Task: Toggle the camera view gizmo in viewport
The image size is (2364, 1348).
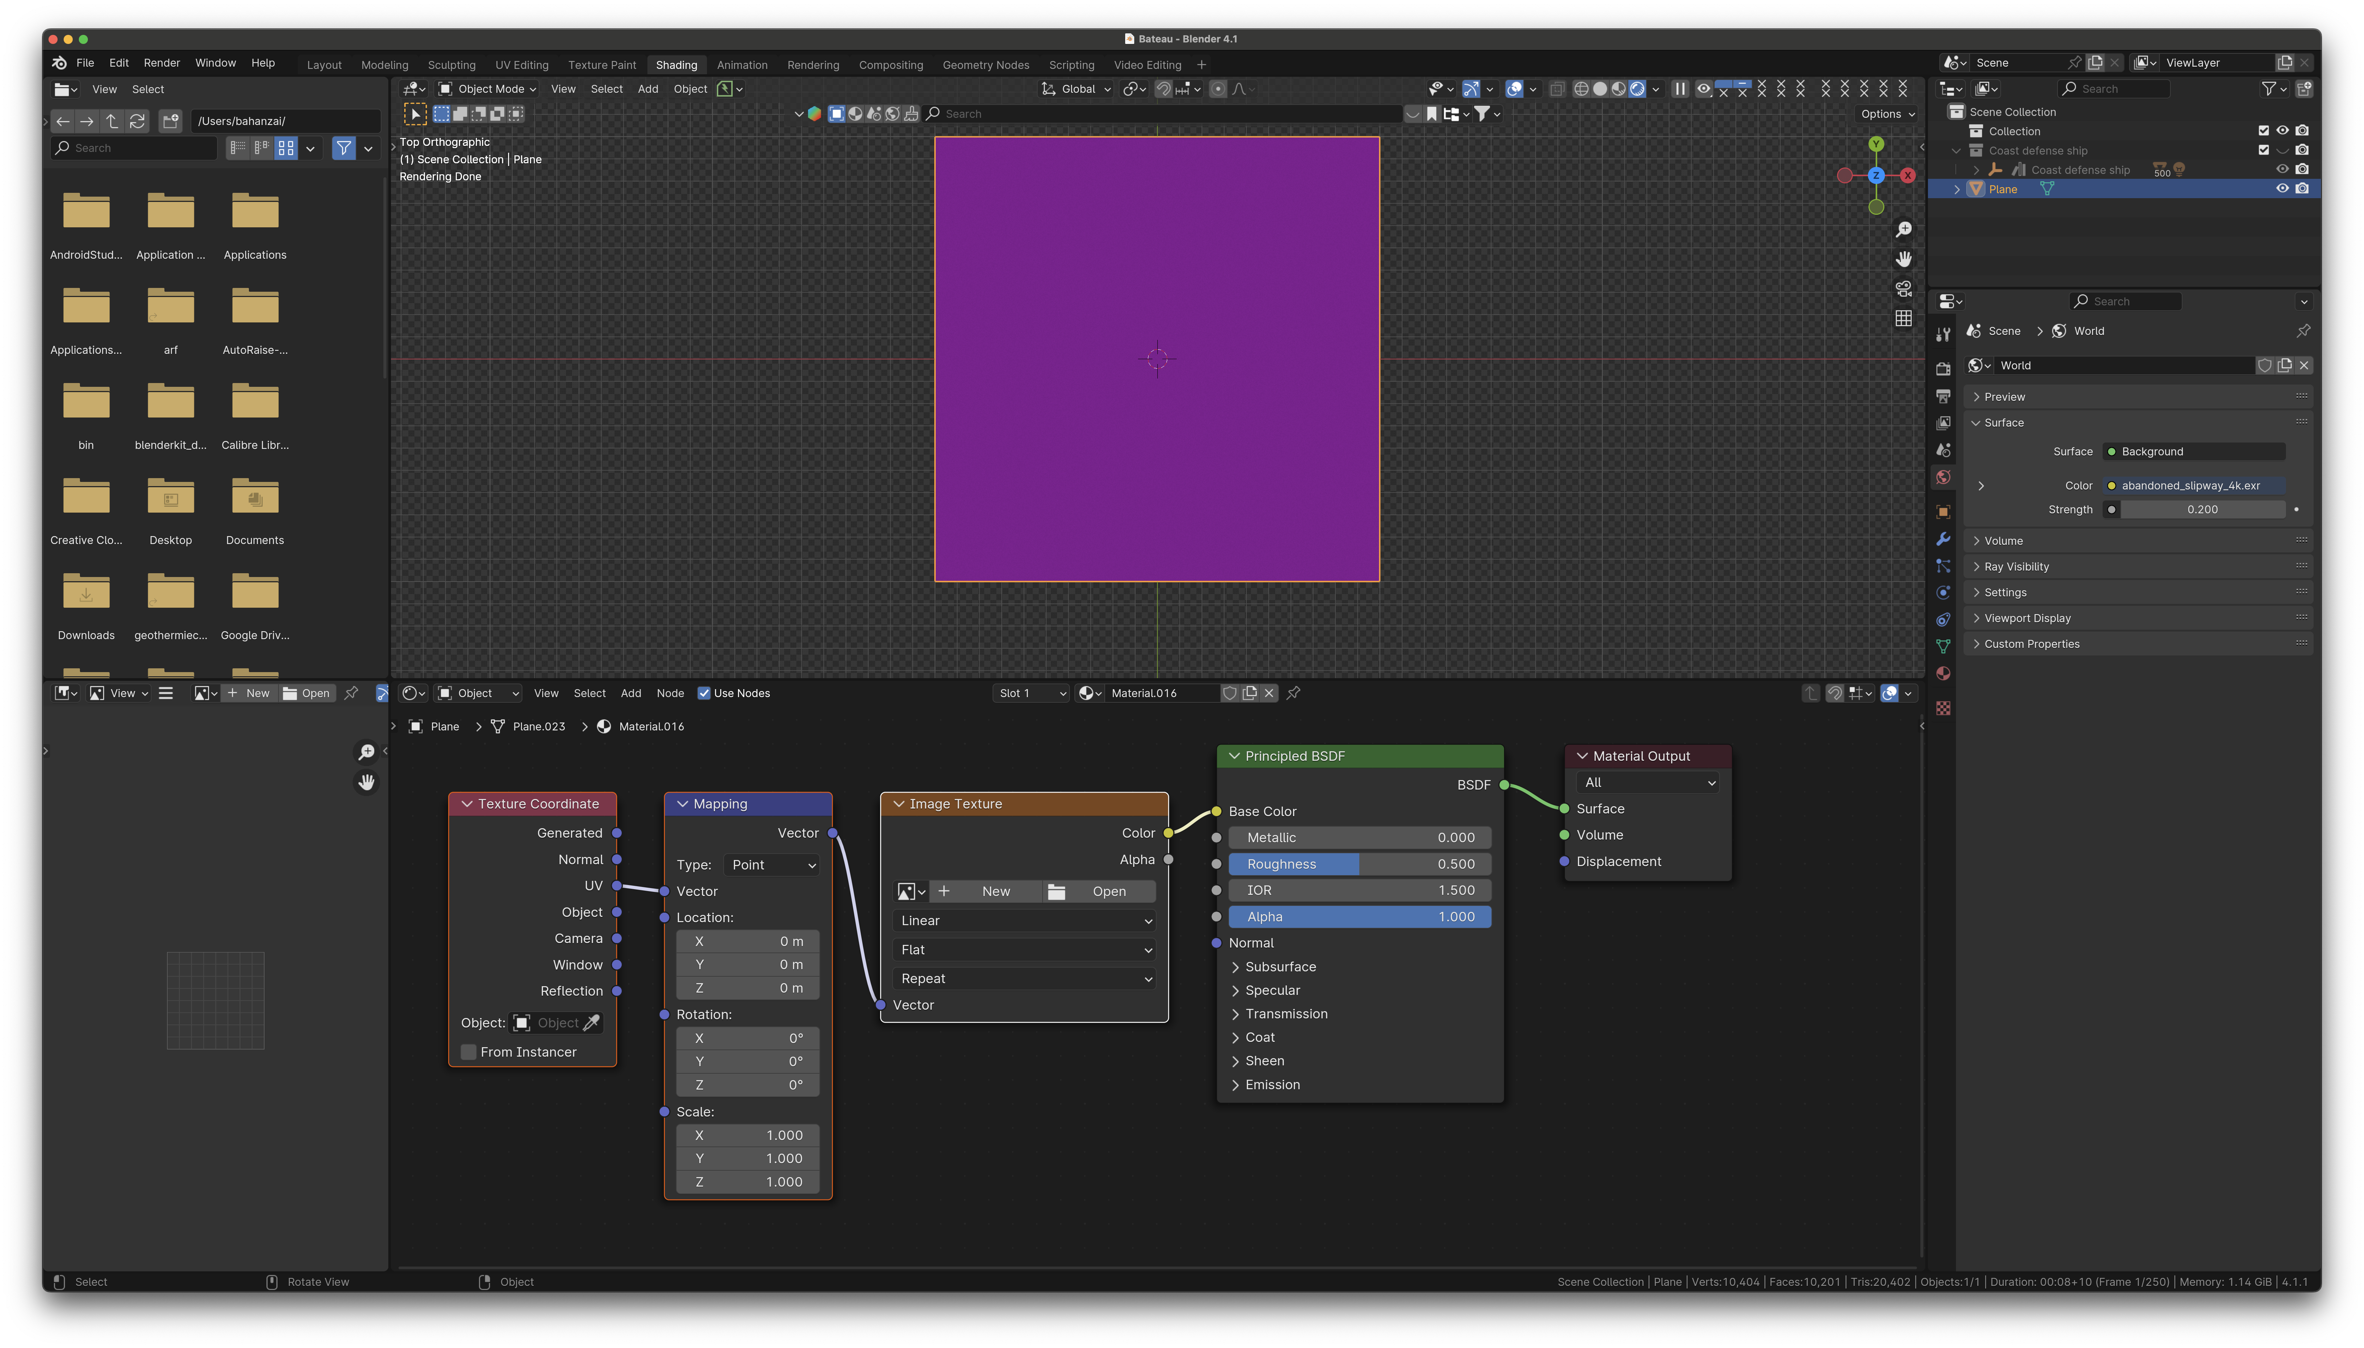Action: [x=1903, y=289]
